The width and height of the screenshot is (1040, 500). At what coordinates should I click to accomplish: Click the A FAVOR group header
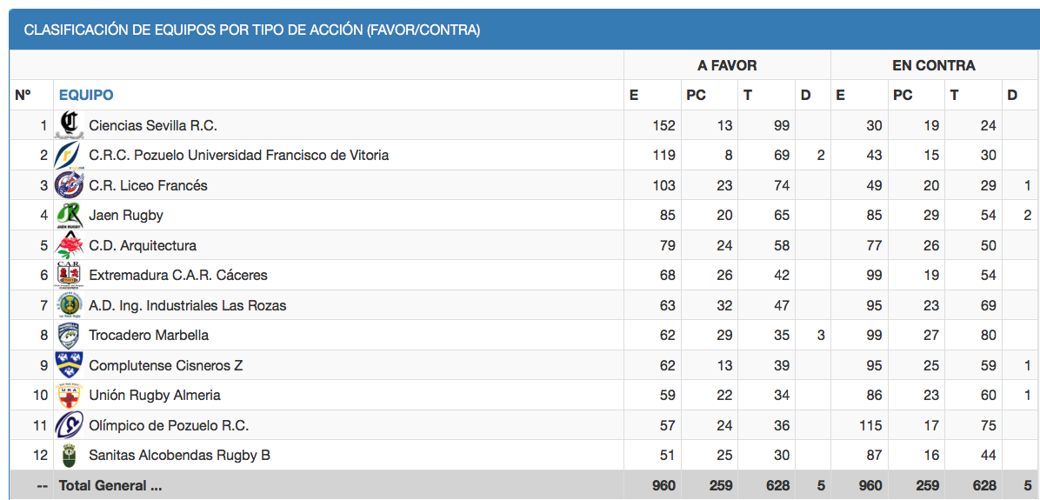click(x=727, y=65)
